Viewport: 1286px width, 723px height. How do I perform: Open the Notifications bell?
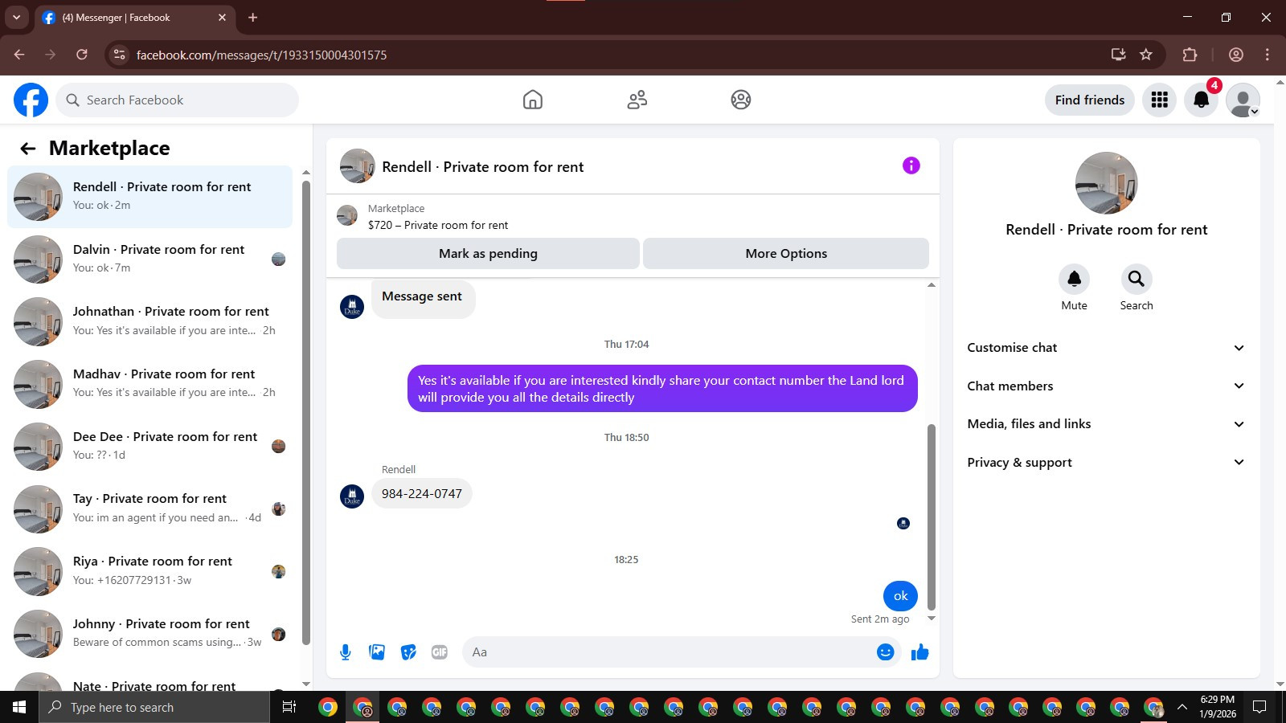[x=1201, y=100]
